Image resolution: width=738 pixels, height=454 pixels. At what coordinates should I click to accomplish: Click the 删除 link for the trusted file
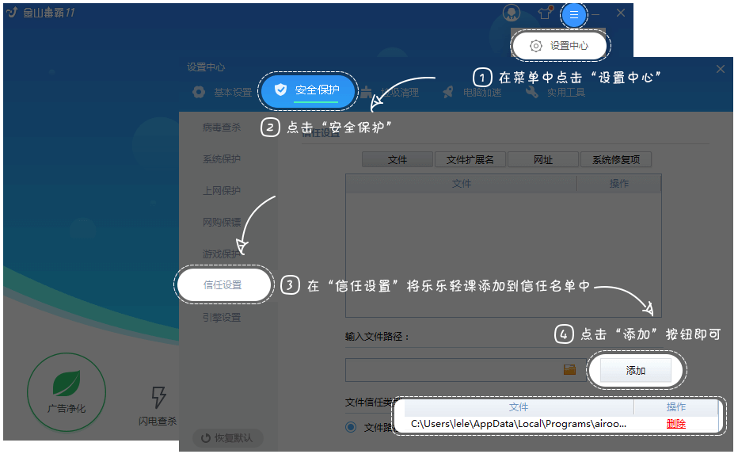[676, 424]
